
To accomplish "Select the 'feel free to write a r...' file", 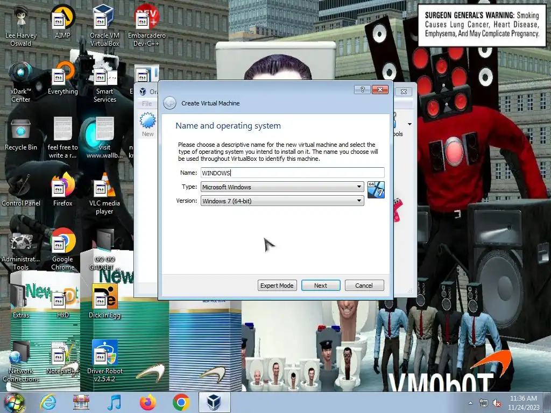I will point(62,138).
